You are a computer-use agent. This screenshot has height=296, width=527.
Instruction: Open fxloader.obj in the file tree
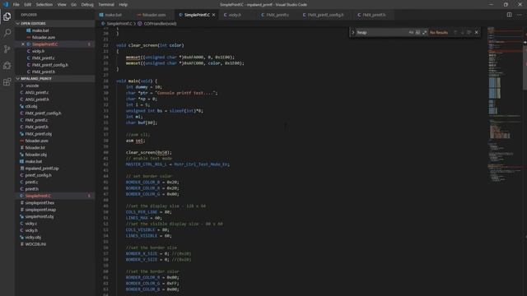tap(36, 155)
